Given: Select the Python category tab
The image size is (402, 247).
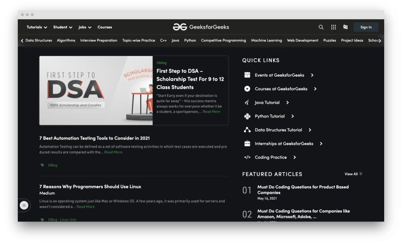Looking at the screenshot, I should click(190, 41).
